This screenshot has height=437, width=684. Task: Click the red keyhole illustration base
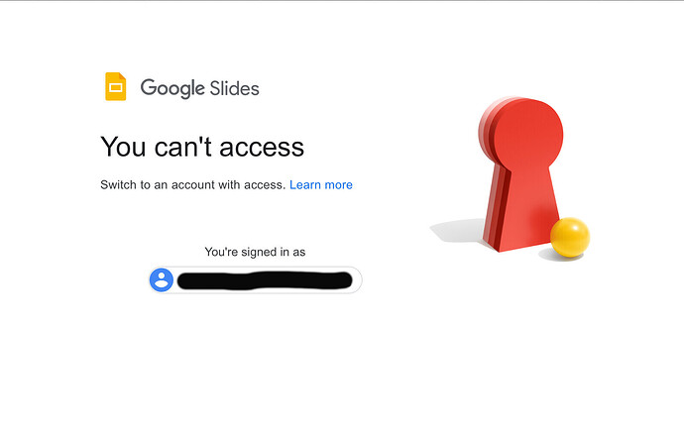pyautogui.click(x=521, y=209)
